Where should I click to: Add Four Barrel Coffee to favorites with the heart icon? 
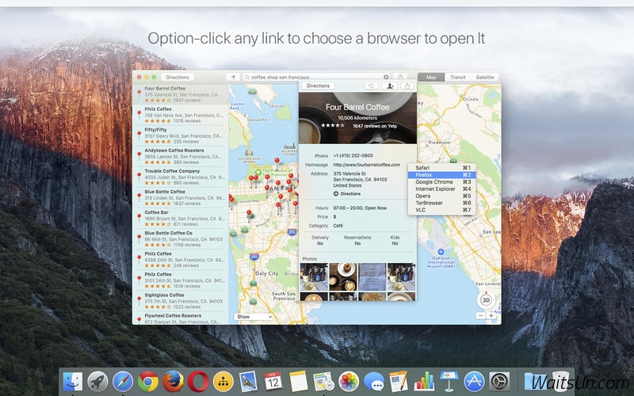(x=371, y=86)
